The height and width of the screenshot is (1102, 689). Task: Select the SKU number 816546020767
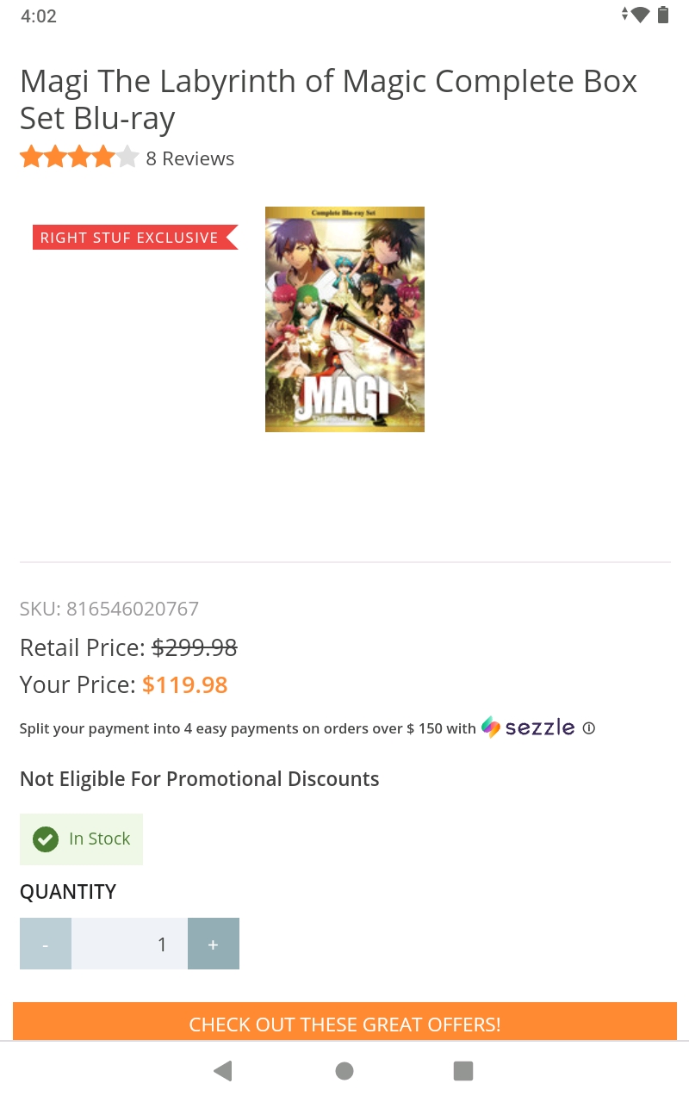132,609
